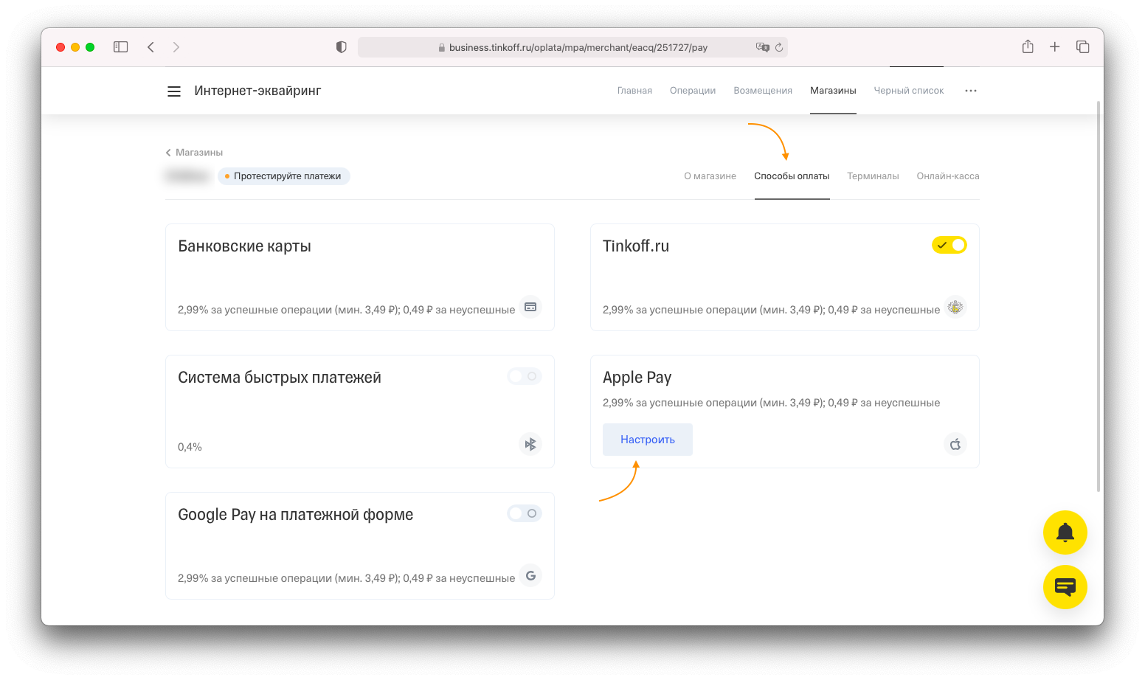Switch to the Онлайн-касса tab

click(x=948, y=176)
